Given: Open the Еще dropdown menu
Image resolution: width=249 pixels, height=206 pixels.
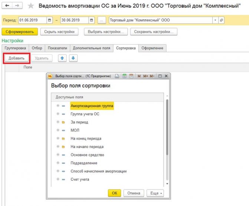Looking at the screenshot, I should pos(155,193).
